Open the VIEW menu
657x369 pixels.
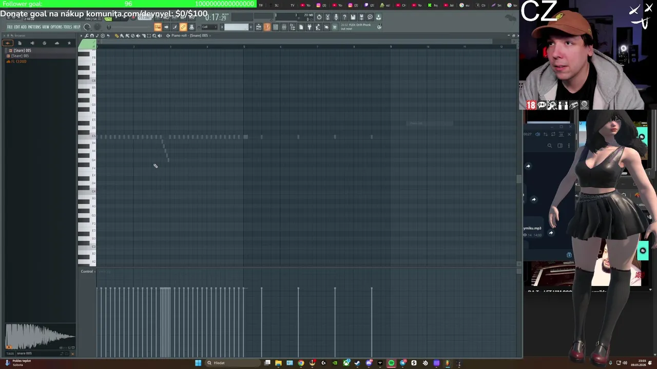[46, 27]
